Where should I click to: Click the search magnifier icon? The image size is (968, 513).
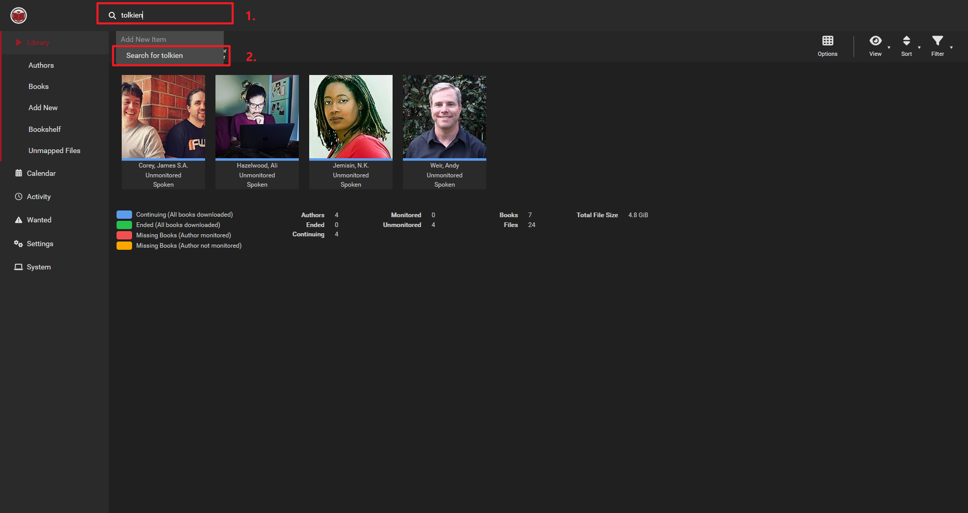[x=112, y=16]
